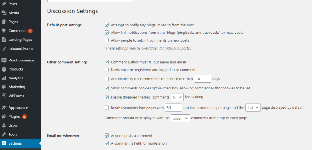This screenshot has height=150, width=312.
Task: Click the Comments speech bubble icon
Action: coord(4,31)
